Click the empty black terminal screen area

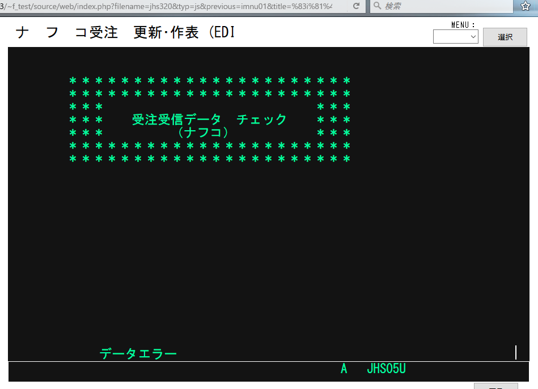coord(266,255)
